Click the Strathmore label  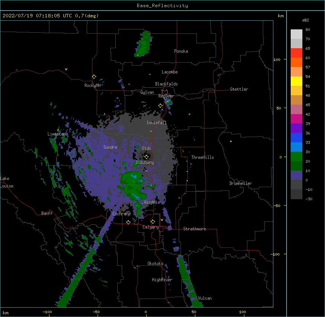(x=195, y=229)
